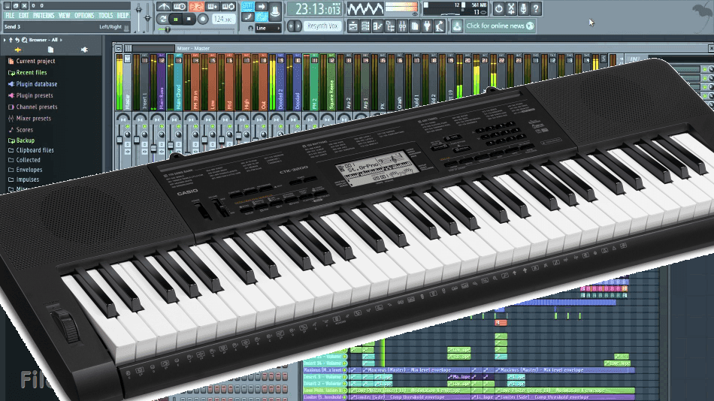Open the Mixer window options menu arrow

[119, 48]
